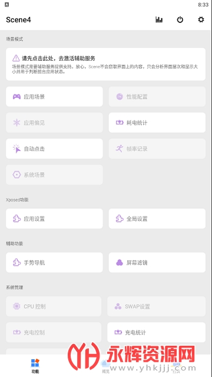Tap the 系统场景 card

tap(54, 175)
